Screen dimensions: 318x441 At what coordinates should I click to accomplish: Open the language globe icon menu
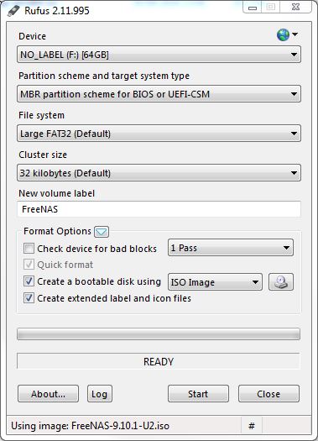(287, 35)
